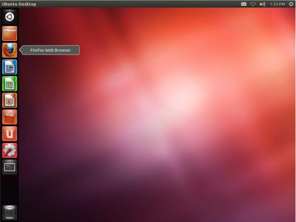
Task: Open the sound volume indicator menu
Action: pyautogui.click(x=262, y=4)
